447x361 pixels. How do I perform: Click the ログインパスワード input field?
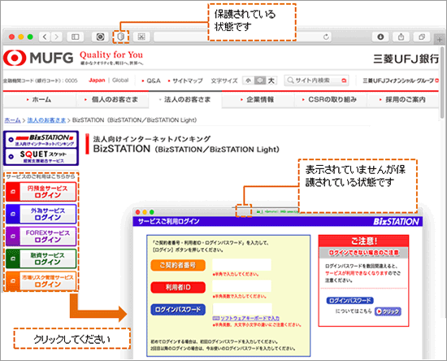pyautogui.click(x=242, y=309)
